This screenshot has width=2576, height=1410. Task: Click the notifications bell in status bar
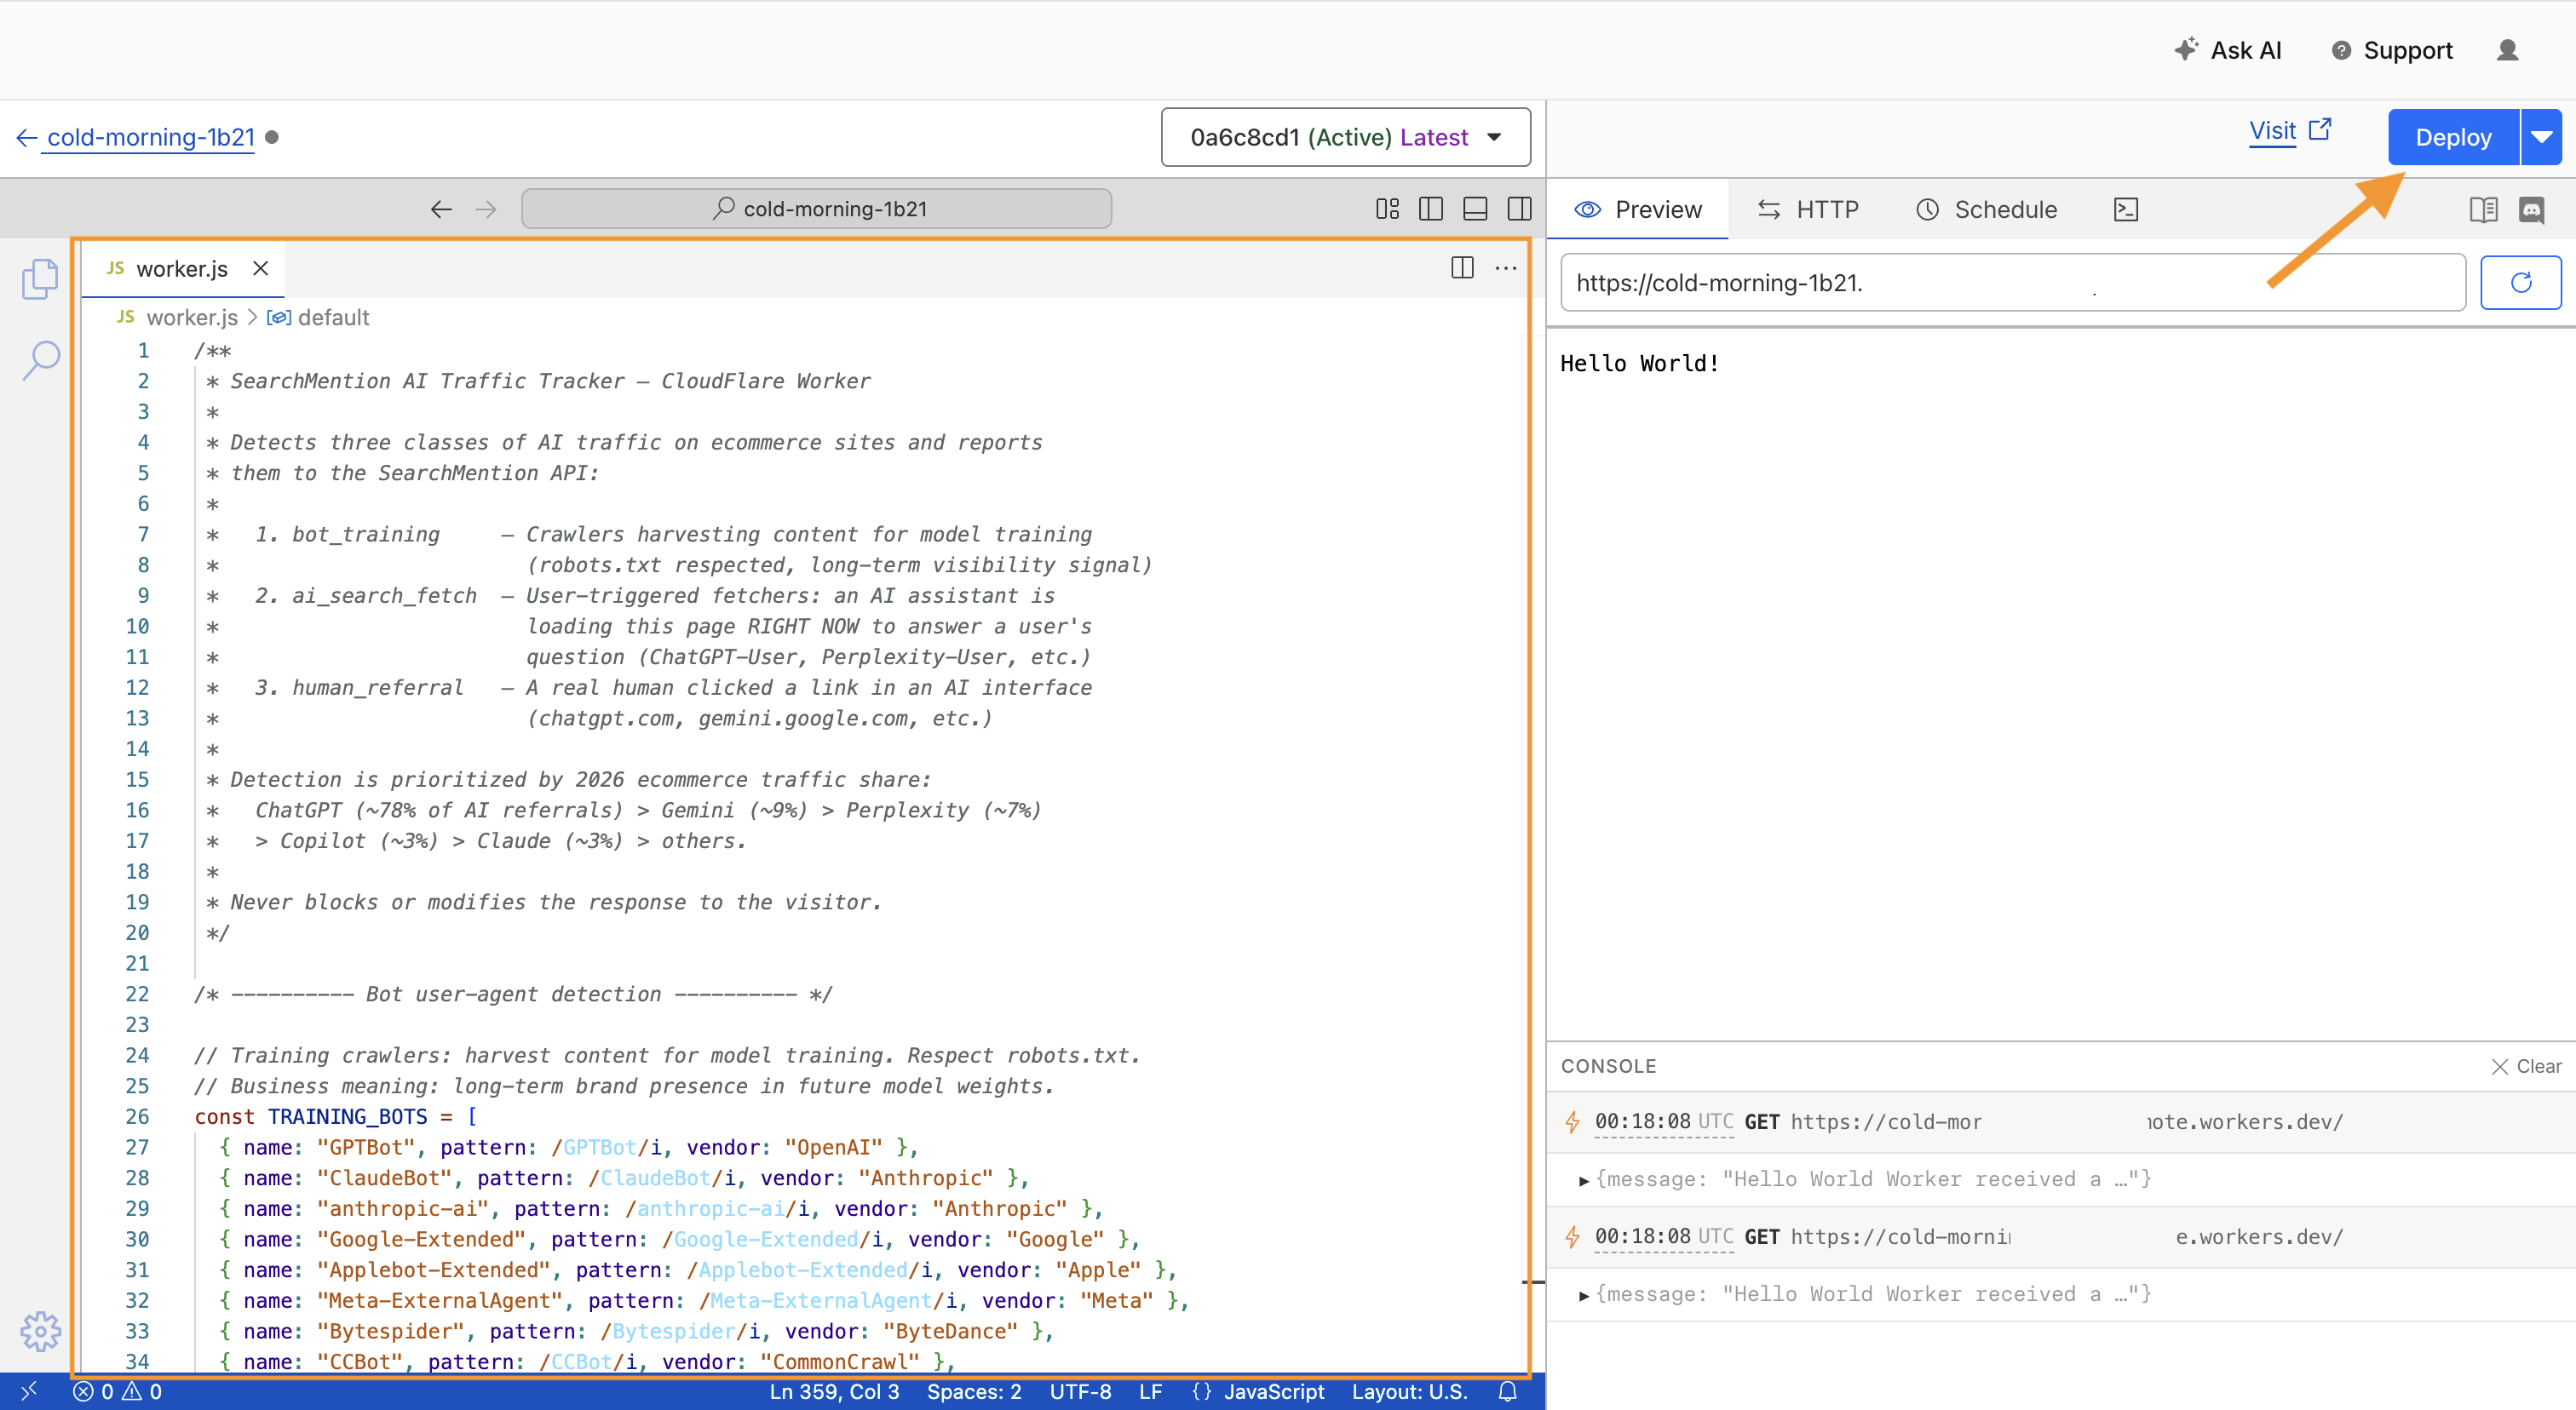point(1508,1391)
